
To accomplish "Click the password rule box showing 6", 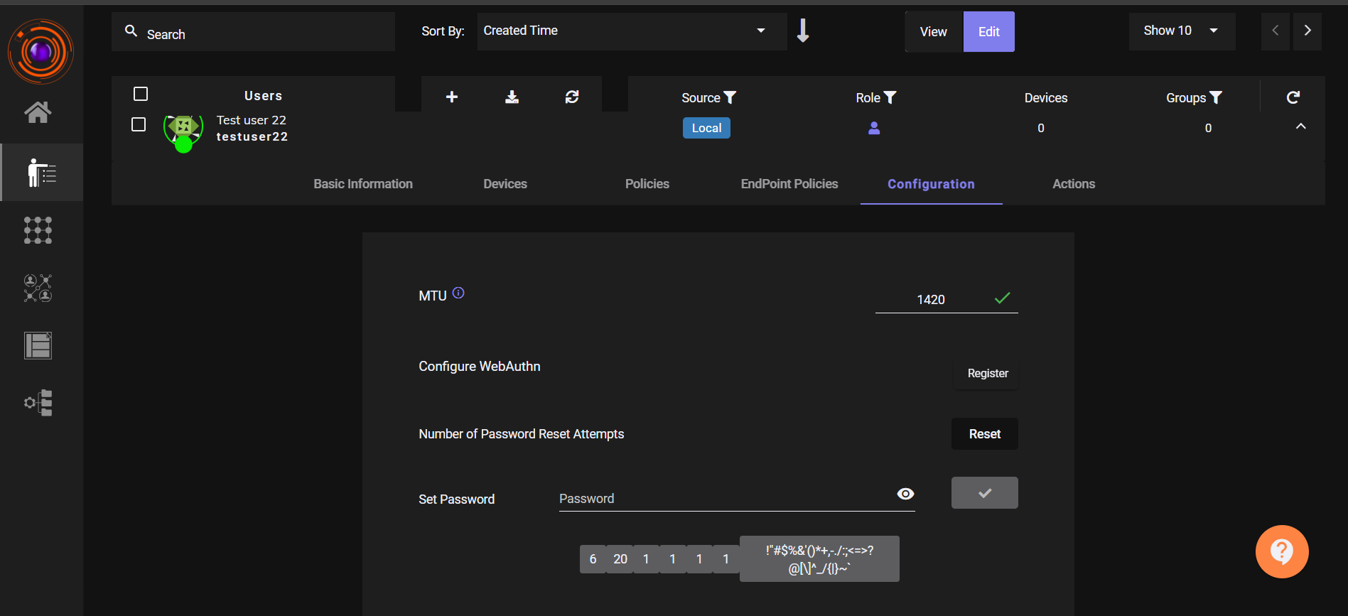I will (x=593, y=559).
